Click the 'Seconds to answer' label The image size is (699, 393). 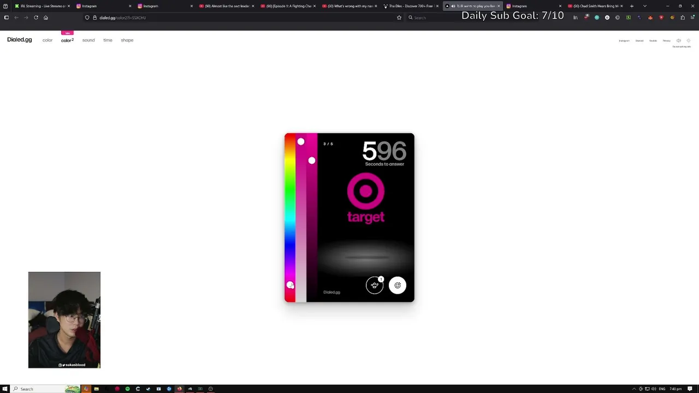(x=384, y=164)
